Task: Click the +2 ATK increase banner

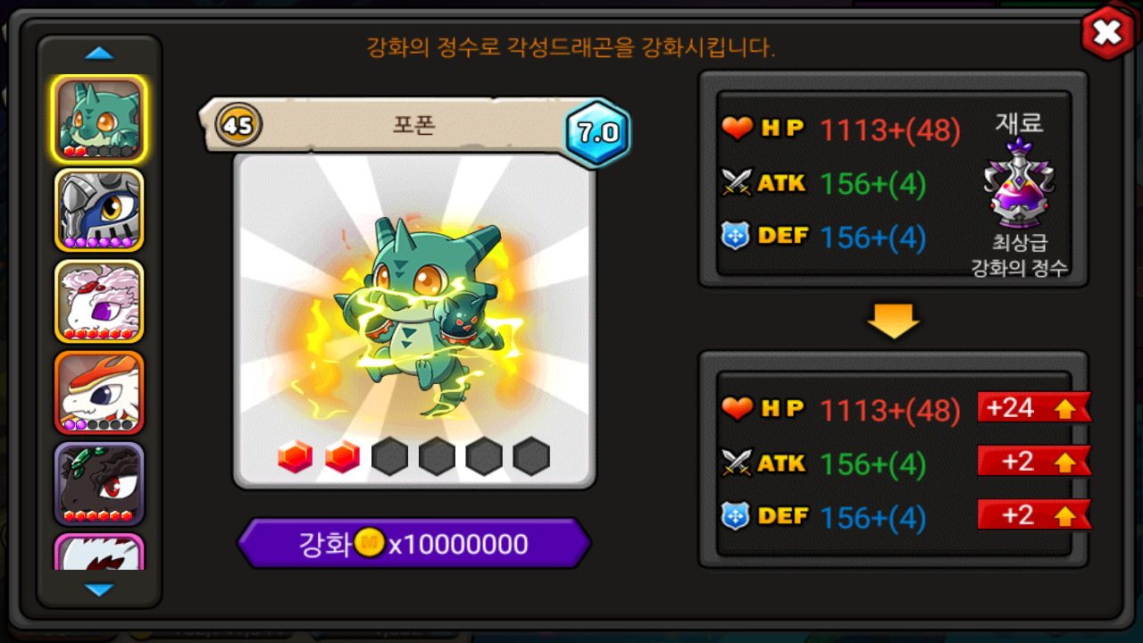Action: 1034,462
